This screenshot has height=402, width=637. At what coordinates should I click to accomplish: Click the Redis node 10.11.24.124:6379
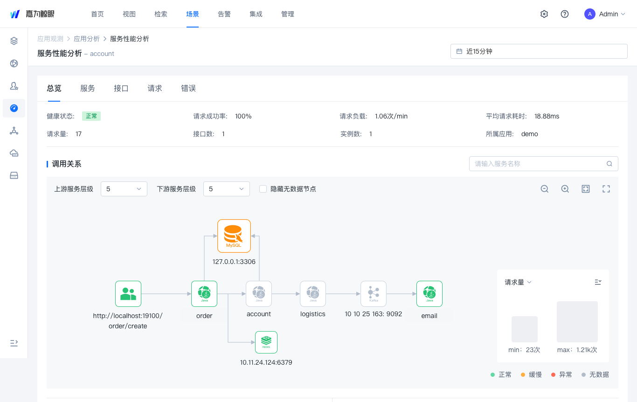pos(266,342)
